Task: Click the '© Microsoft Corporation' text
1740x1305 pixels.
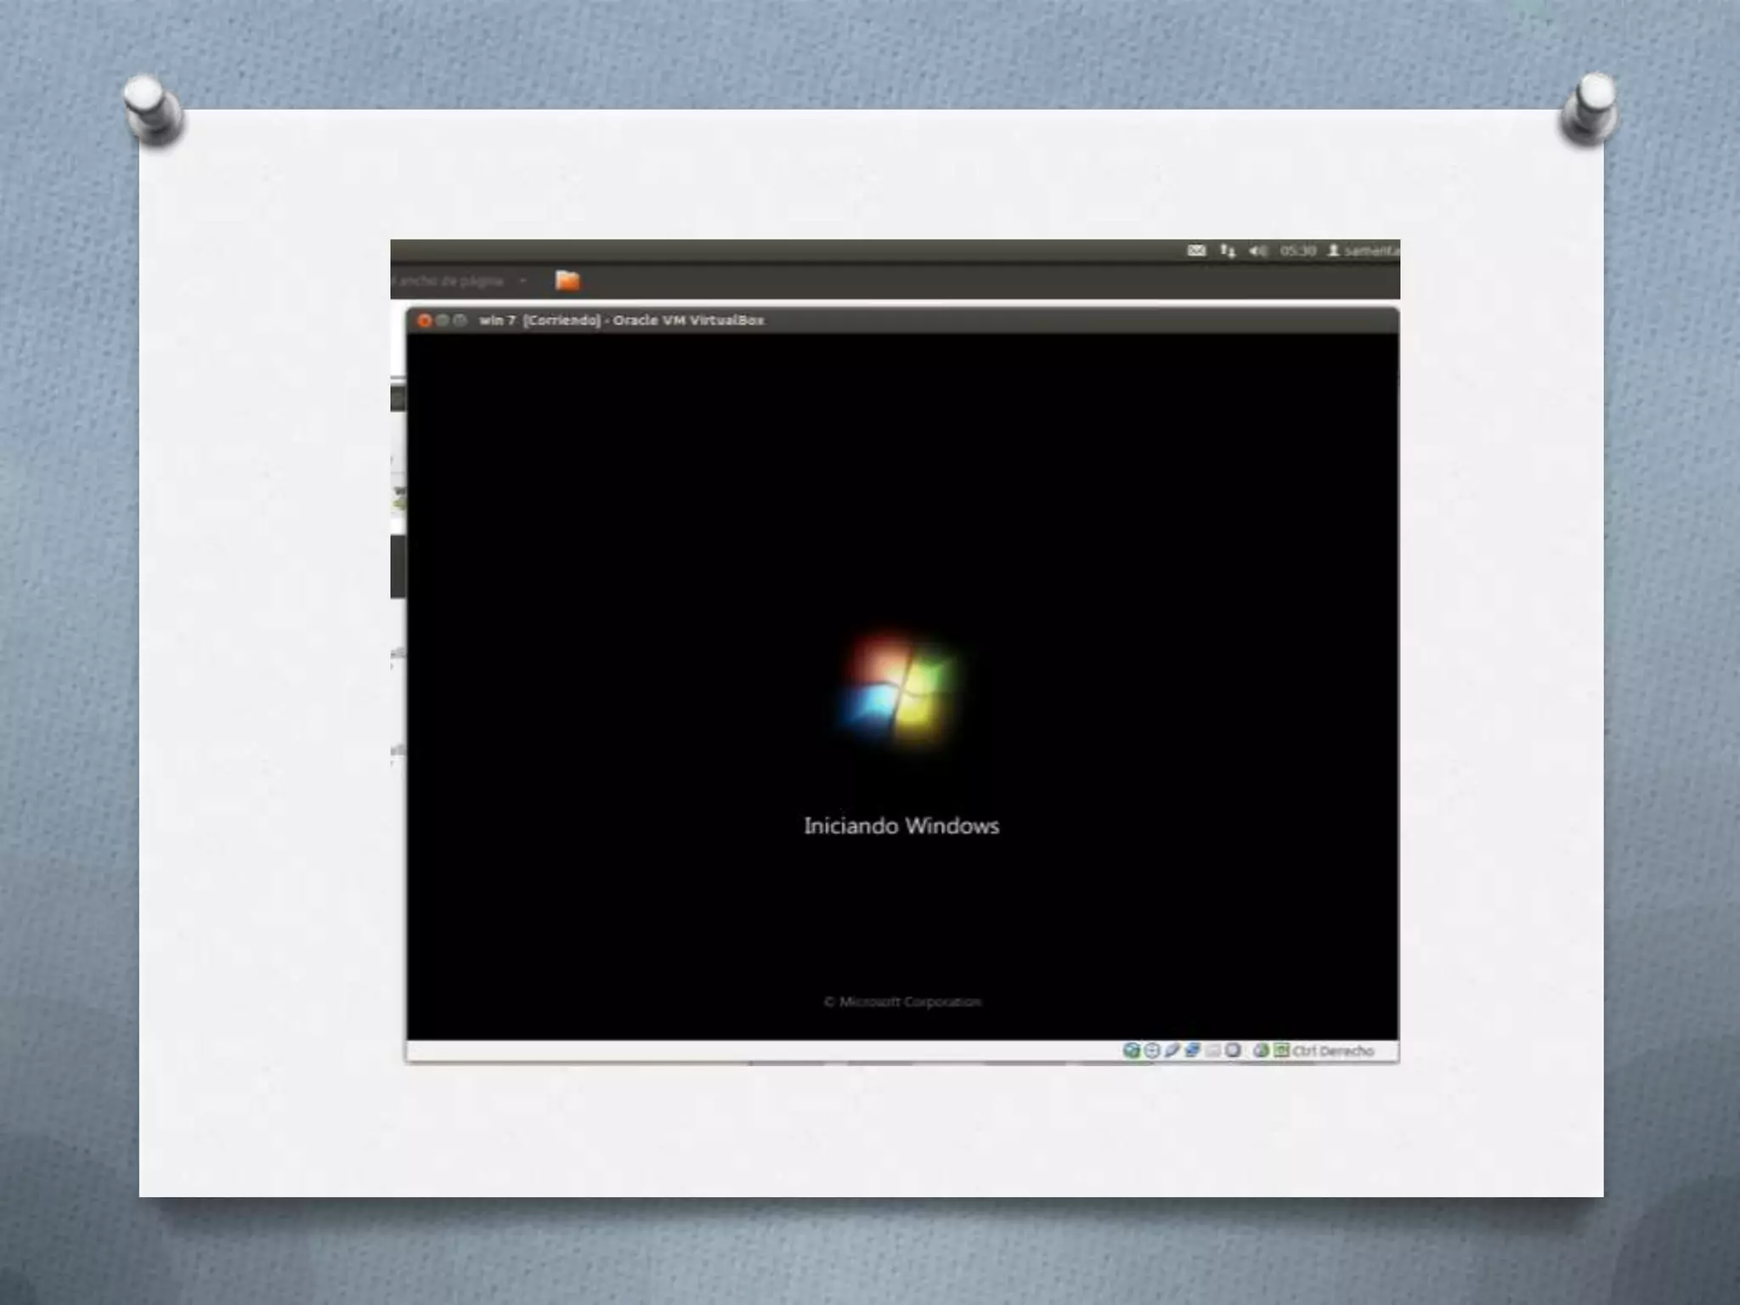Action: click(902, 1002)
